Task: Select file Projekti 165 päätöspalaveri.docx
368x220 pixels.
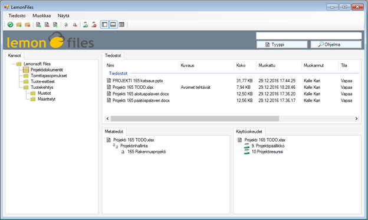Action: 141,101
